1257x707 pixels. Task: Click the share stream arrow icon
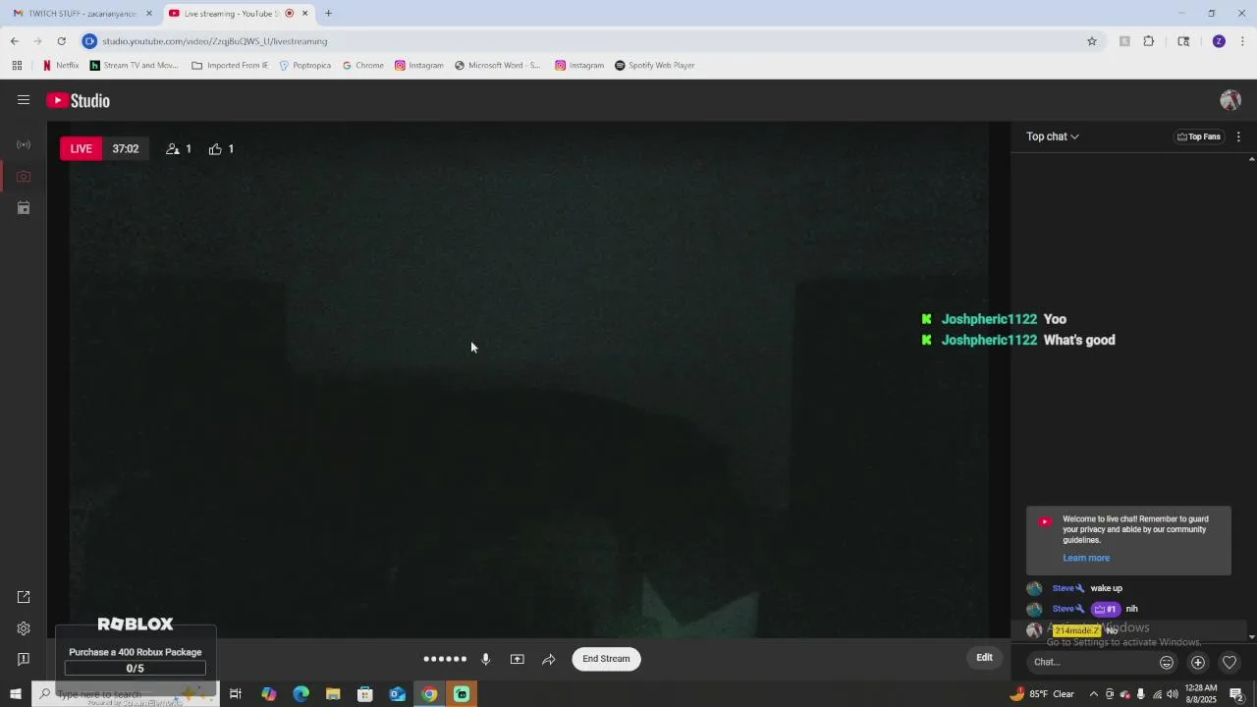[x=549, y=659]
